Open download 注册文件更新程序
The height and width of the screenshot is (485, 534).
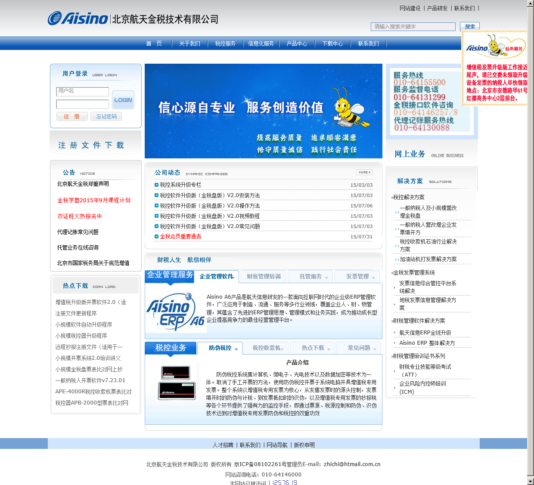click(x=76, y=313)
